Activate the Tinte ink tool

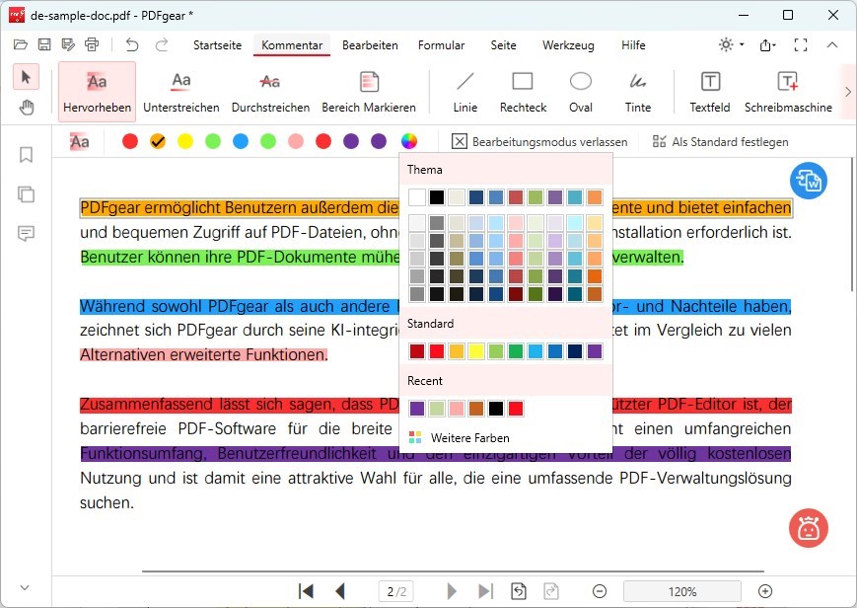coord(638,90)
